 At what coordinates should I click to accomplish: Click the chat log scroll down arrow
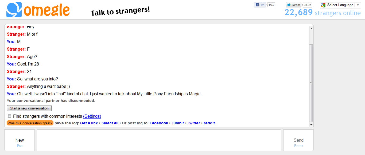(x=311, y=125)
